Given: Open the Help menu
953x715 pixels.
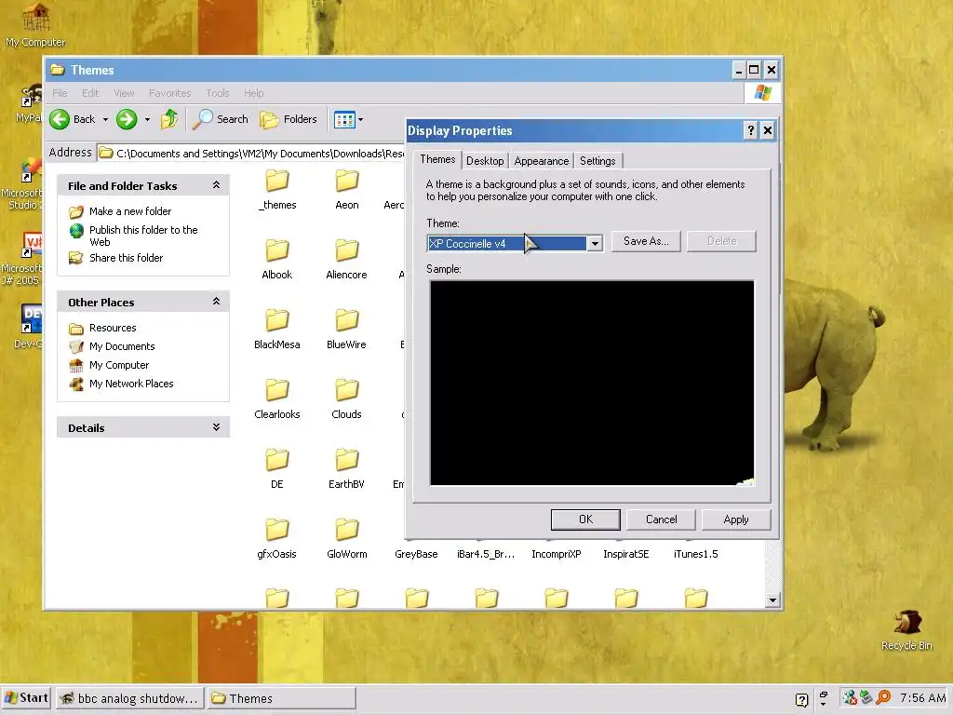Looking at the screenshot, I should click(253, 93).
